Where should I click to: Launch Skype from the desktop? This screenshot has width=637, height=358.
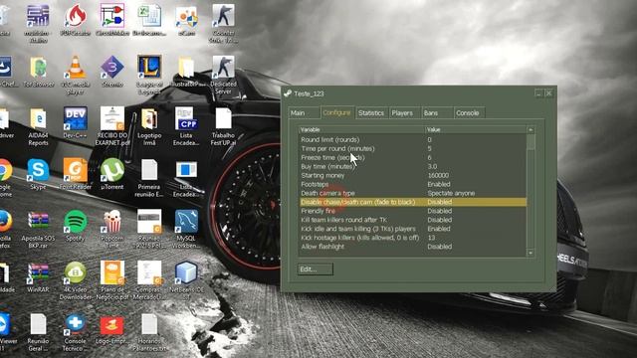(x=38, y=174)
